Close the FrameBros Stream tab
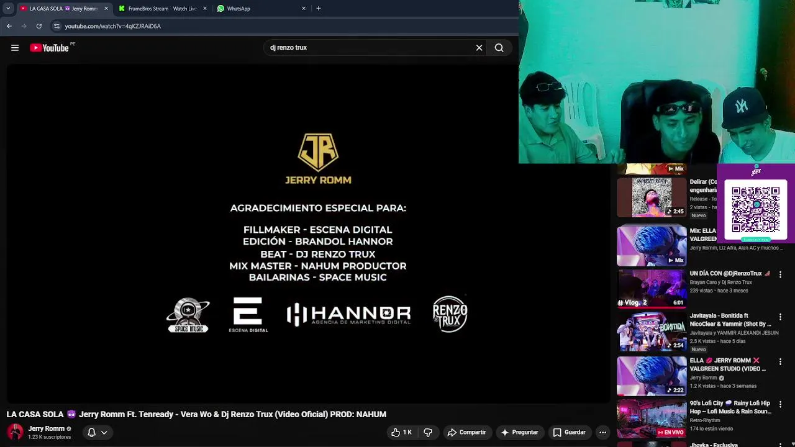795x447 pixels. coord(205,9)
